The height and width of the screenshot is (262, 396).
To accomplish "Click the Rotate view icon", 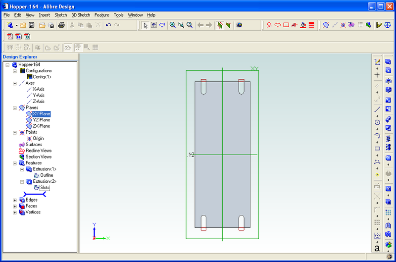I will pyautogui.click(x=162, y=25).
